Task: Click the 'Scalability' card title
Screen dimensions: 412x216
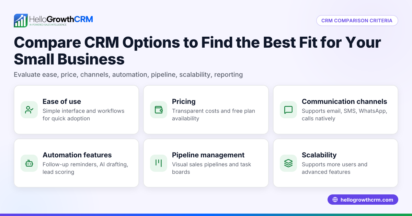Action: click(x=319, y=155)
